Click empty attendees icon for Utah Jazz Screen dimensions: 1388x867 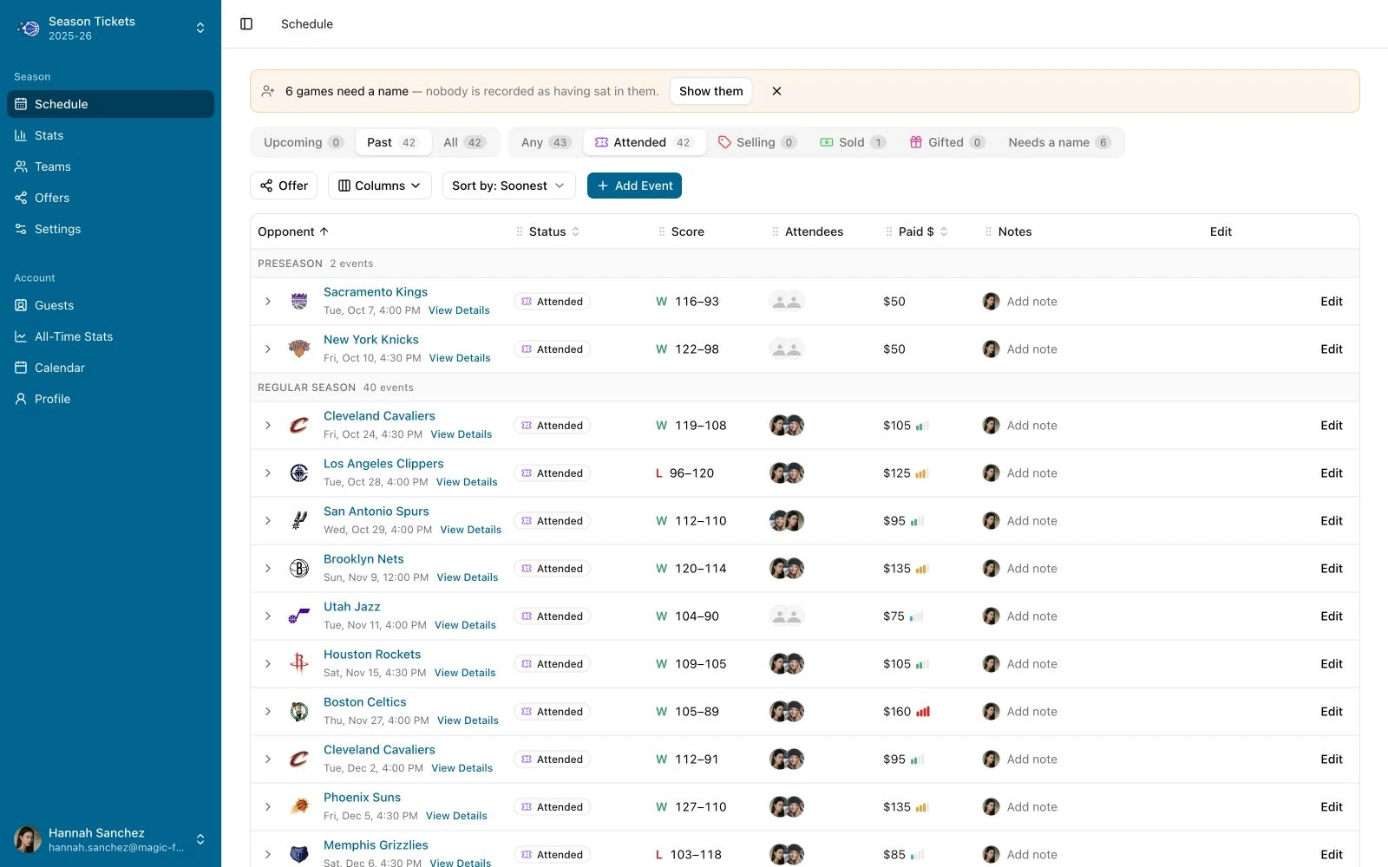(787, 616)
